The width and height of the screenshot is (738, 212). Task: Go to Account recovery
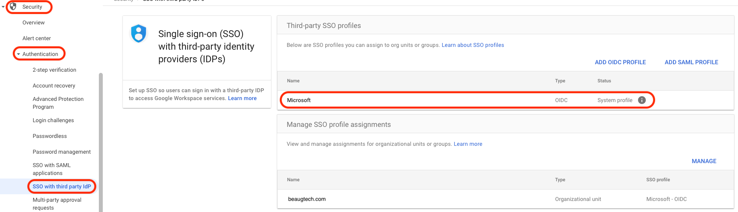click(54, 86)
